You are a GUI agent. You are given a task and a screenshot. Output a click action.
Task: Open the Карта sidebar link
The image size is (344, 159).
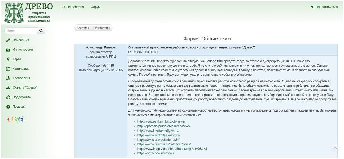coord(17,59)
